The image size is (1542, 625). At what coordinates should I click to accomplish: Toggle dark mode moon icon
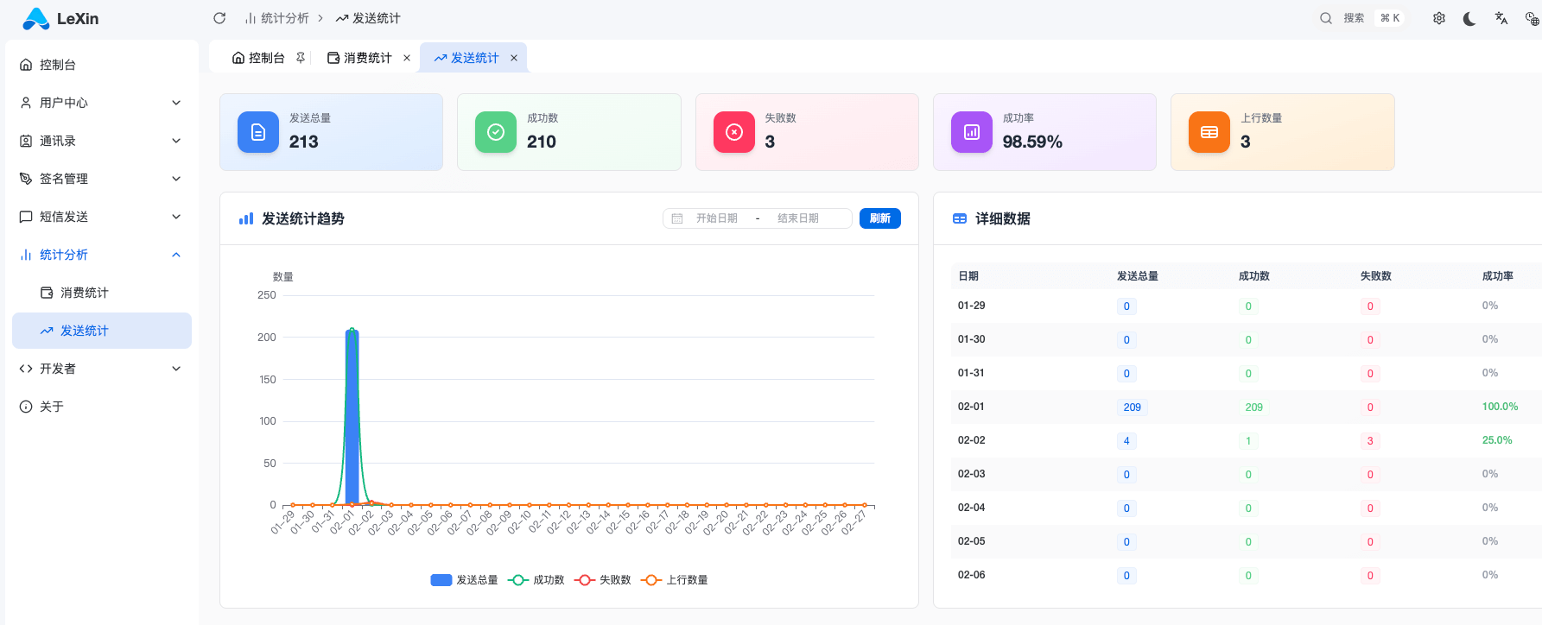point(1469,18)
